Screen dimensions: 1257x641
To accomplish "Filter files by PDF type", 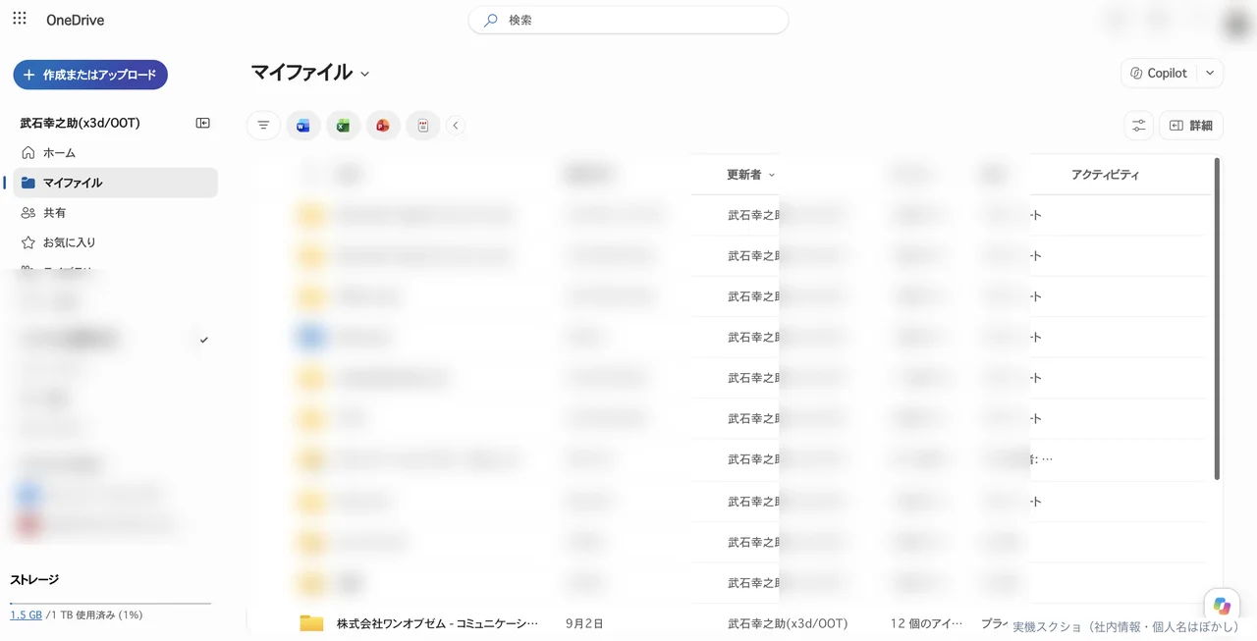I will (x=423, y=126).
